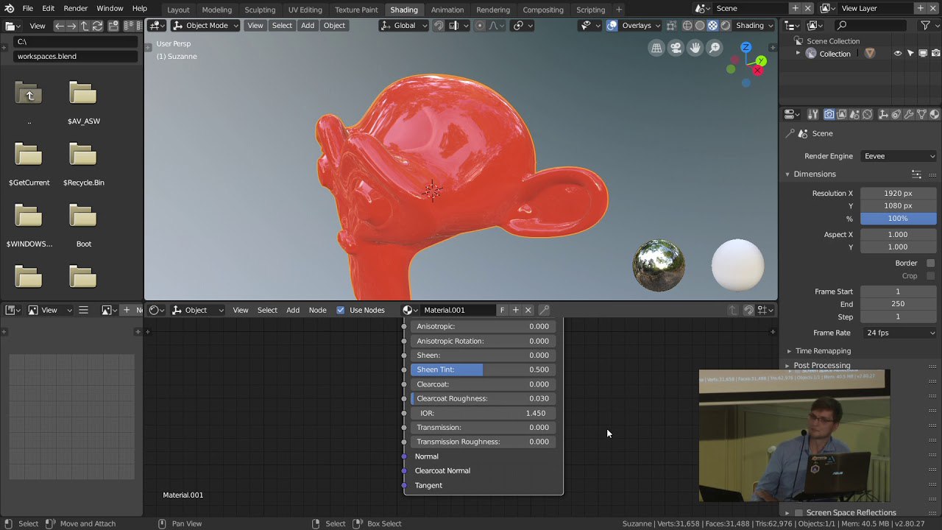Open the Modifiers wrench tab icon

(908, 114)
